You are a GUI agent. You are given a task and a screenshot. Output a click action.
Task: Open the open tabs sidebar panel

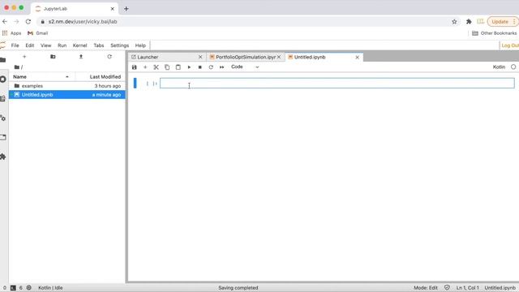click(x=3, y=137)
